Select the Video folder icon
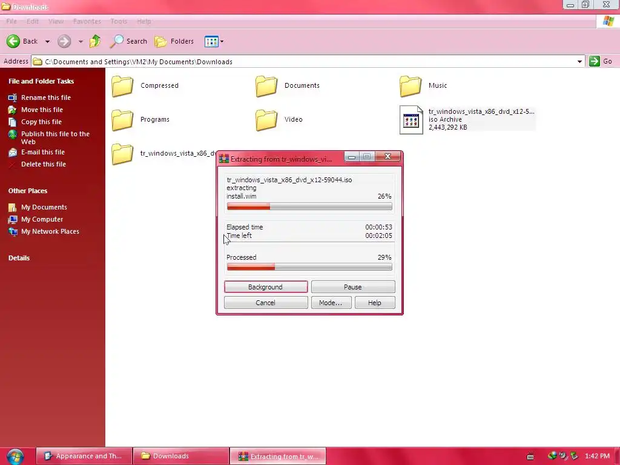620x465 pixels. 266,120
